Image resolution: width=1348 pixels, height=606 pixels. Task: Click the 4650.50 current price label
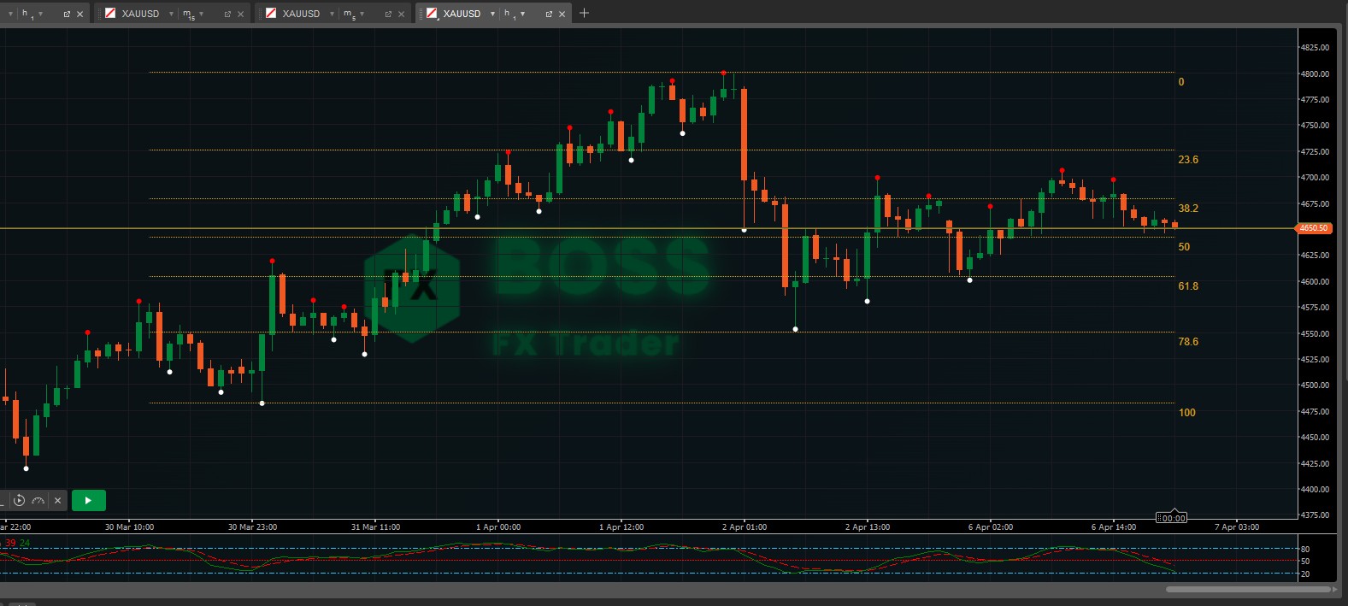1313,228
